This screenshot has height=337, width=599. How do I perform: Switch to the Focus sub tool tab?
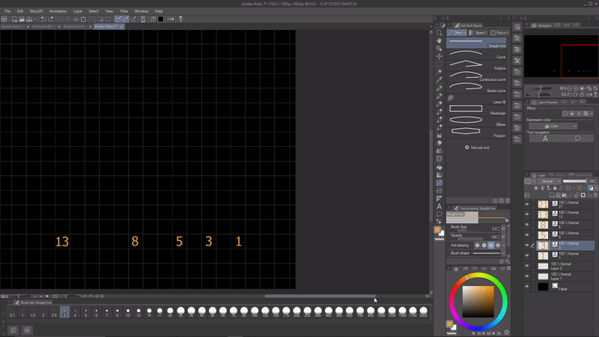(x=499, y=33)
